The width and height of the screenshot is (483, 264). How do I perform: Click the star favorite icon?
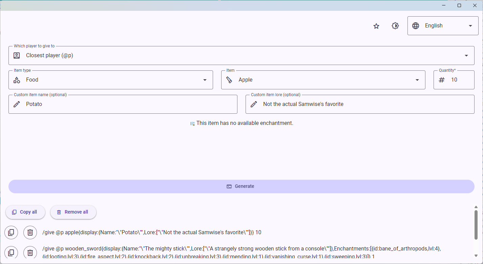pyautogui.click(x=376, y=26)
